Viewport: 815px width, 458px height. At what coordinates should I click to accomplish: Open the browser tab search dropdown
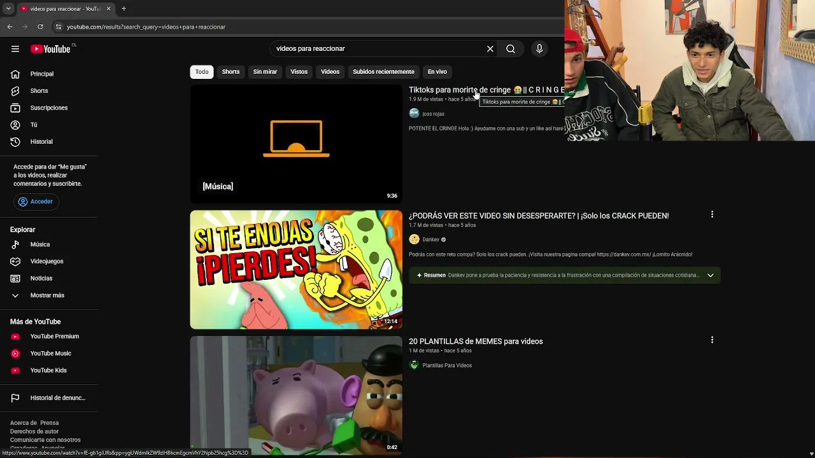click(8, 9)
